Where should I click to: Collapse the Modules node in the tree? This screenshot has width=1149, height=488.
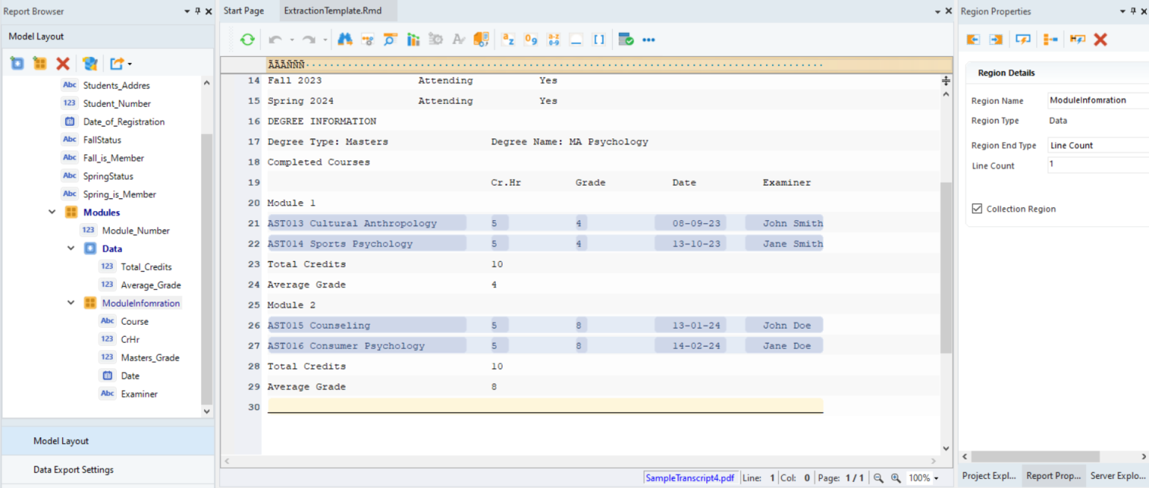point(52,212)
